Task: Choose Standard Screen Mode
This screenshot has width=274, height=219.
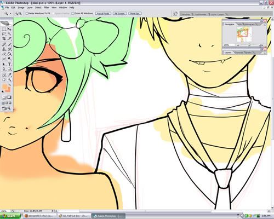Action: [3, 103]
